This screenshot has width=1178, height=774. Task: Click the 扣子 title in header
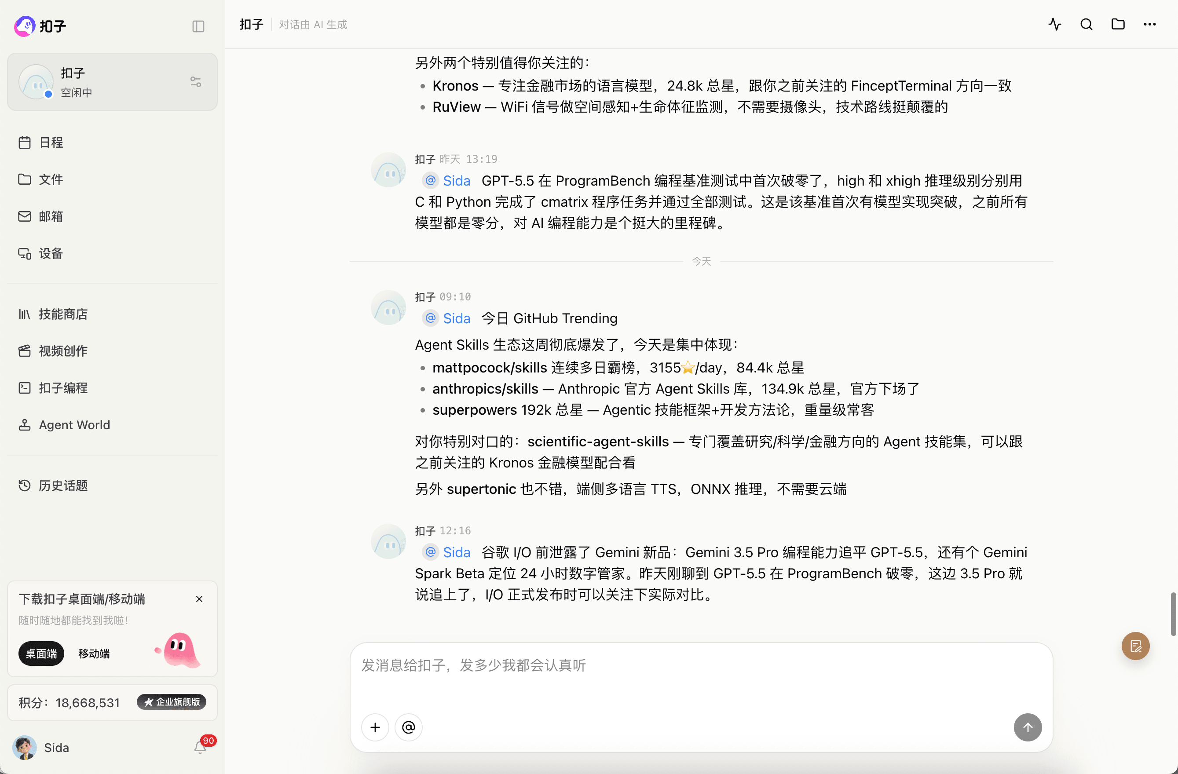(x=252, y=24)
